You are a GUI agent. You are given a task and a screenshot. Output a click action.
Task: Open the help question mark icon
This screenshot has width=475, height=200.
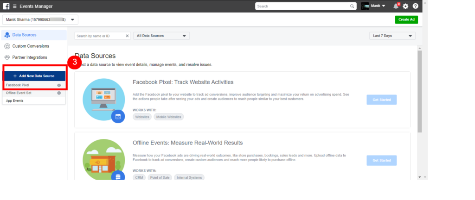pos(415,6)
